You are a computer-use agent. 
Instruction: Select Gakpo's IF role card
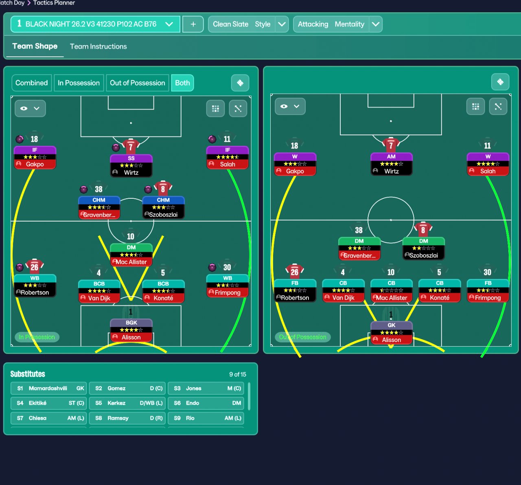click(35, 157)
